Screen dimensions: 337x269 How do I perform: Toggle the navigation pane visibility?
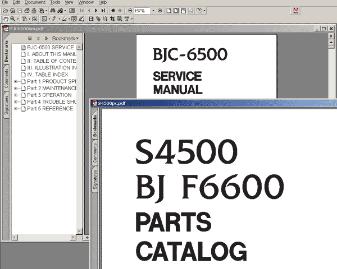pyautogui.click(x=72, y=11)
